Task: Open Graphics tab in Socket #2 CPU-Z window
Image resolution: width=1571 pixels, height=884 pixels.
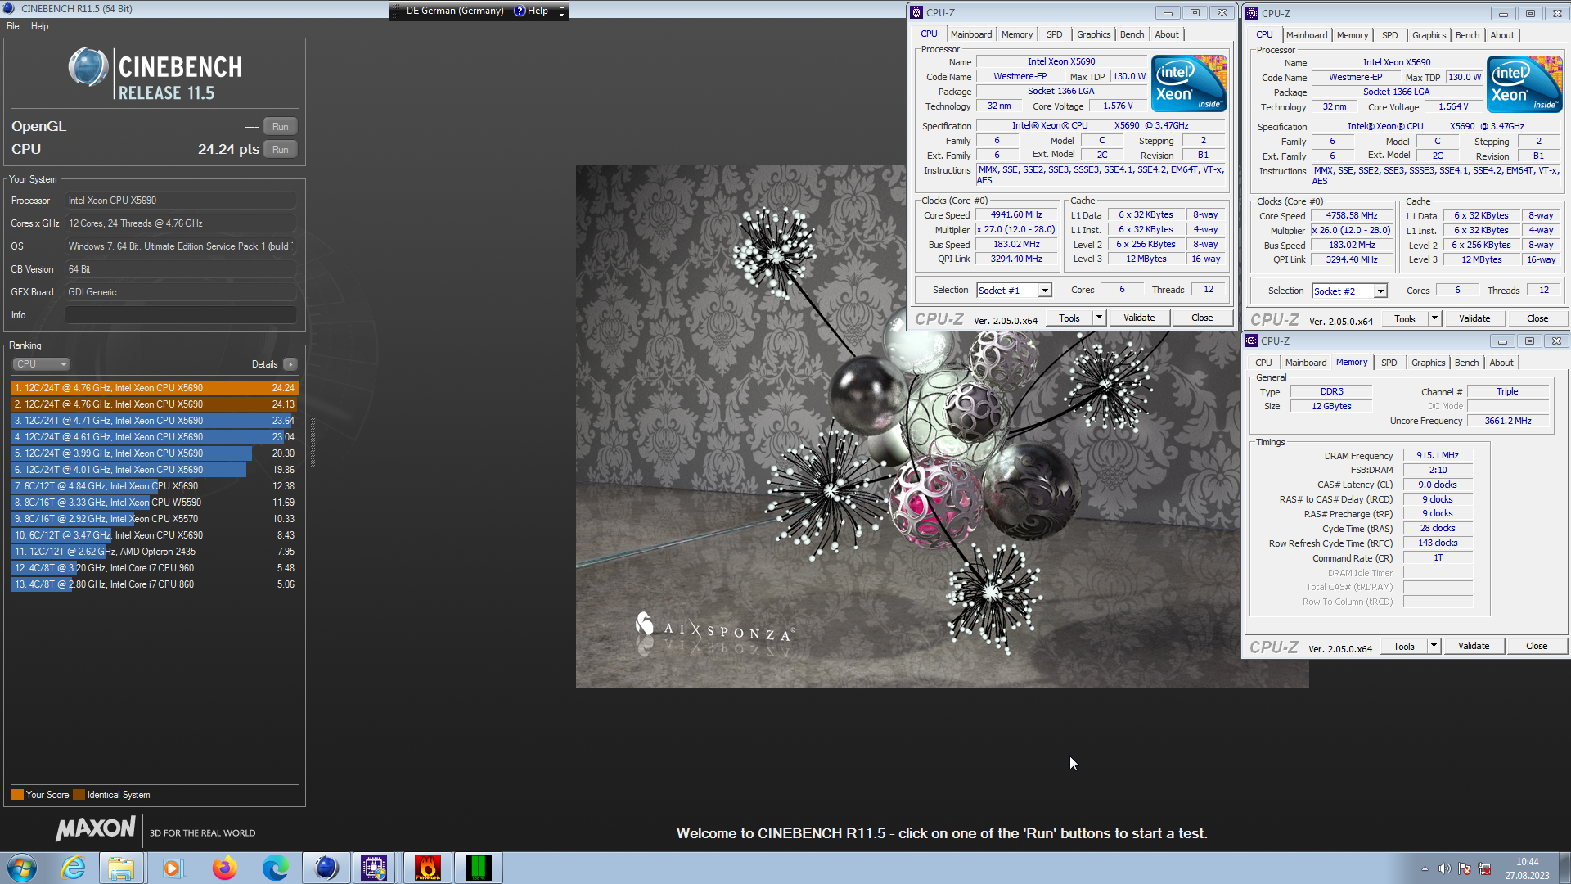Action: (1429, 35)
